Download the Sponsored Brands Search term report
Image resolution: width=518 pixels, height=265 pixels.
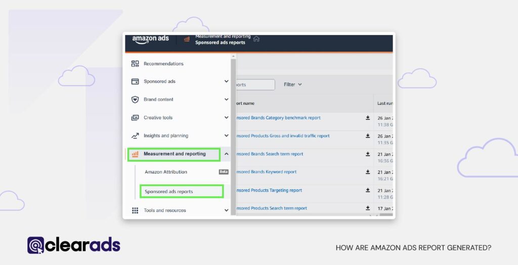368,154
